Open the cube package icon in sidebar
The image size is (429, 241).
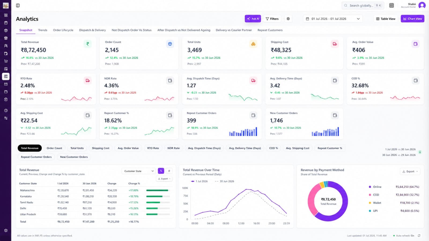6,31
